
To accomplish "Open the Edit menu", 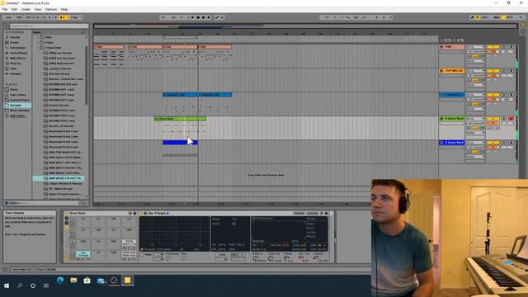I will (14, 9).
